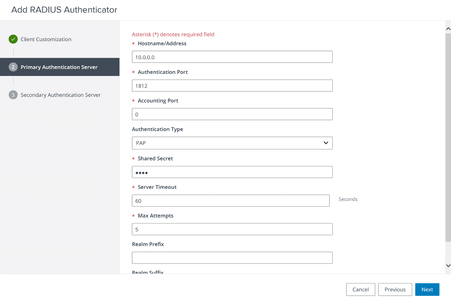Viewport: 451px width, 304px height.
Task: Click the Realm Prefix text box
Action: 232,258
